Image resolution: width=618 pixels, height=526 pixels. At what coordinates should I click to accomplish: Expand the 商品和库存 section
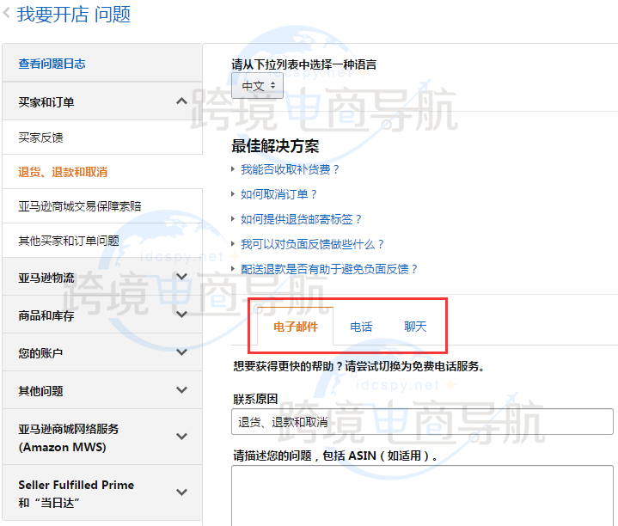pyautogui.click(x=181, y=315)
